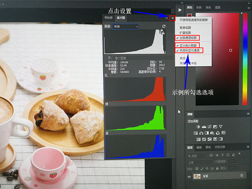Select 紧凑视图 from the panel menu

pos(185,28)
